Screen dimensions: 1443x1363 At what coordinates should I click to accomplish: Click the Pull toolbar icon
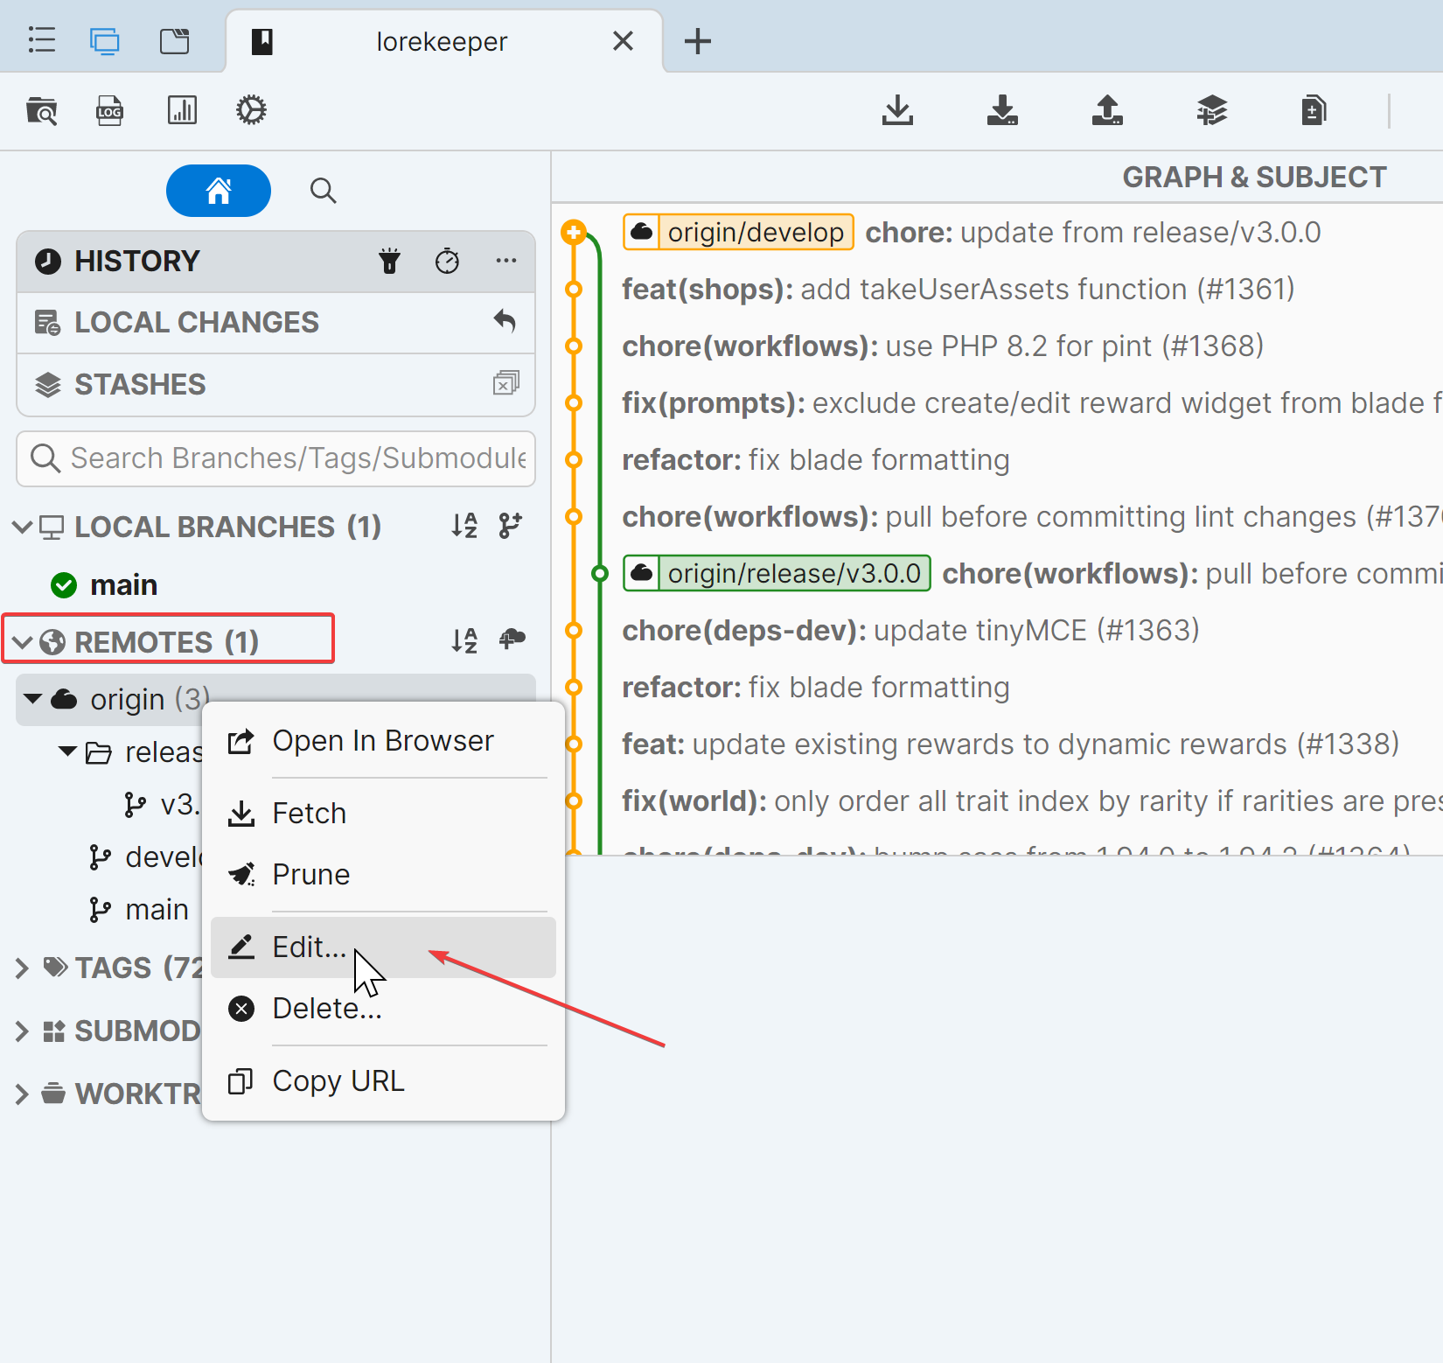coord(1002,111)
